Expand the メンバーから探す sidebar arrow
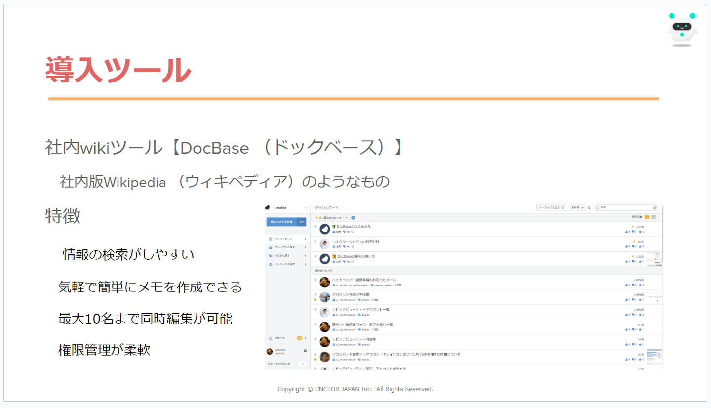711x408 pixels. coord(306,264)
